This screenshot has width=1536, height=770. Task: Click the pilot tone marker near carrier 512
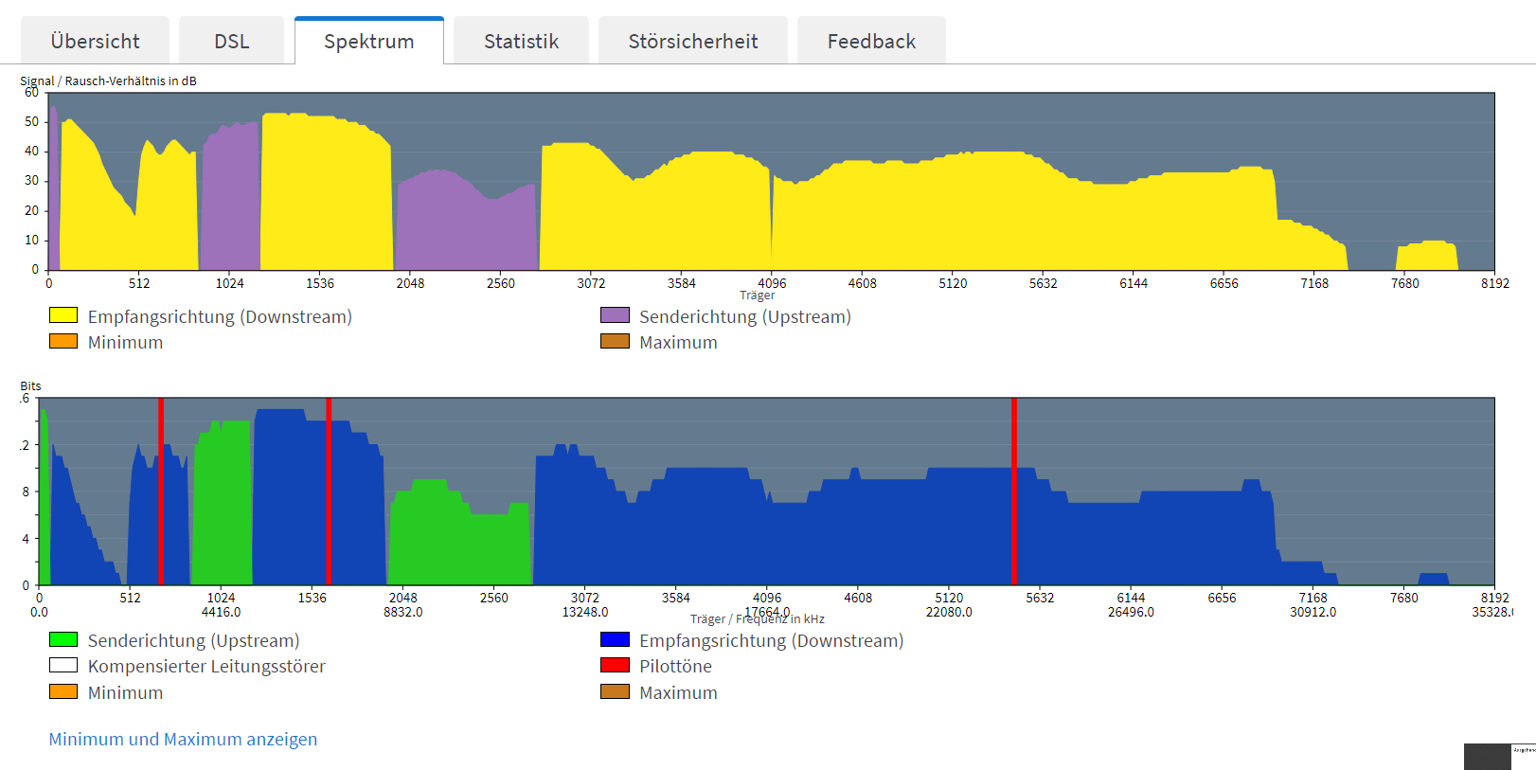(x=161, y=491)
